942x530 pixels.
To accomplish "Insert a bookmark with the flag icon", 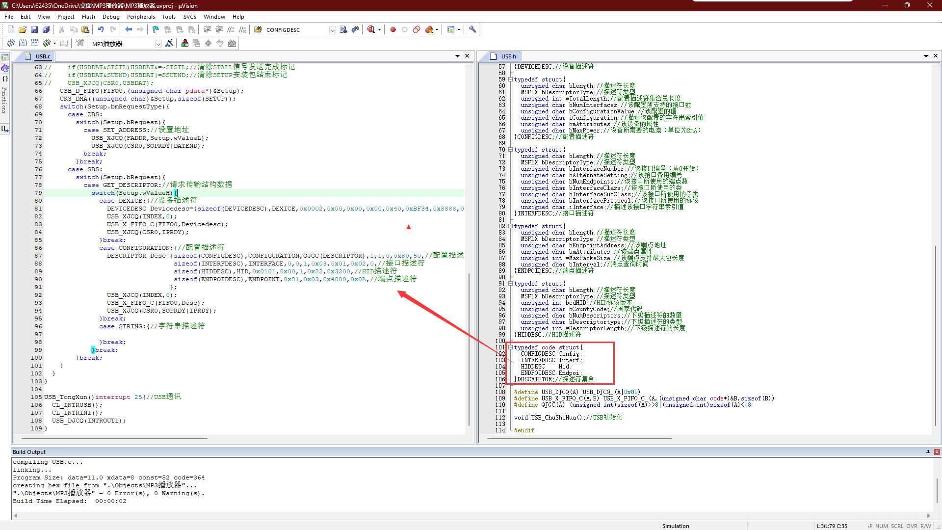I will click(x=156, y=29).
